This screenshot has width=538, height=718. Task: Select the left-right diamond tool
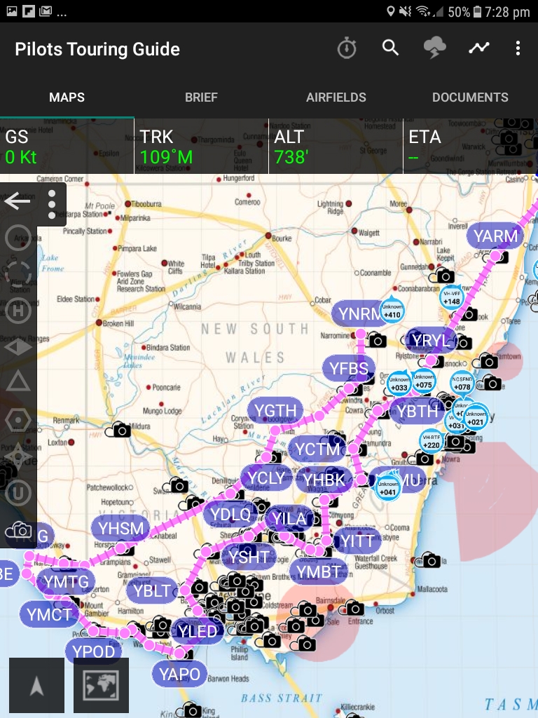point(18,347)
